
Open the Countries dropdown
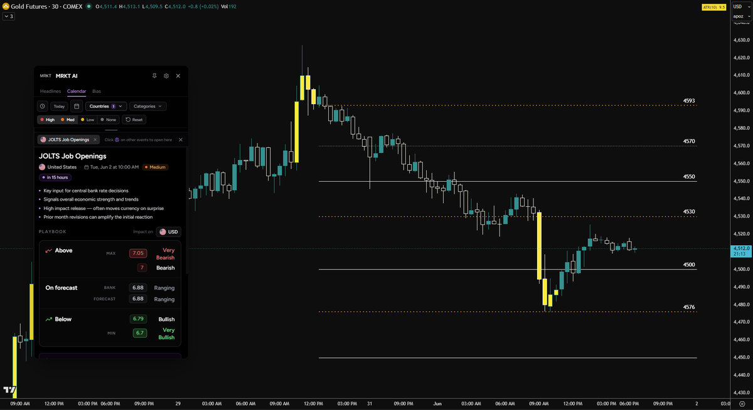[x=106, y=107]
